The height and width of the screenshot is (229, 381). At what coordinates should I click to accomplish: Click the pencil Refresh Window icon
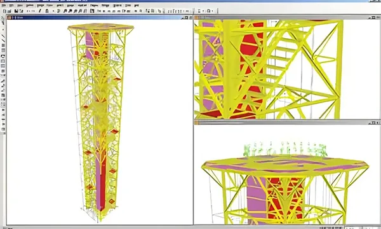point(39,11)
